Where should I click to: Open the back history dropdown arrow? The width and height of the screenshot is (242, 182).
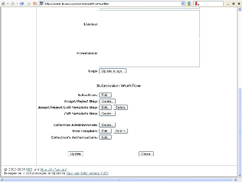8,4
